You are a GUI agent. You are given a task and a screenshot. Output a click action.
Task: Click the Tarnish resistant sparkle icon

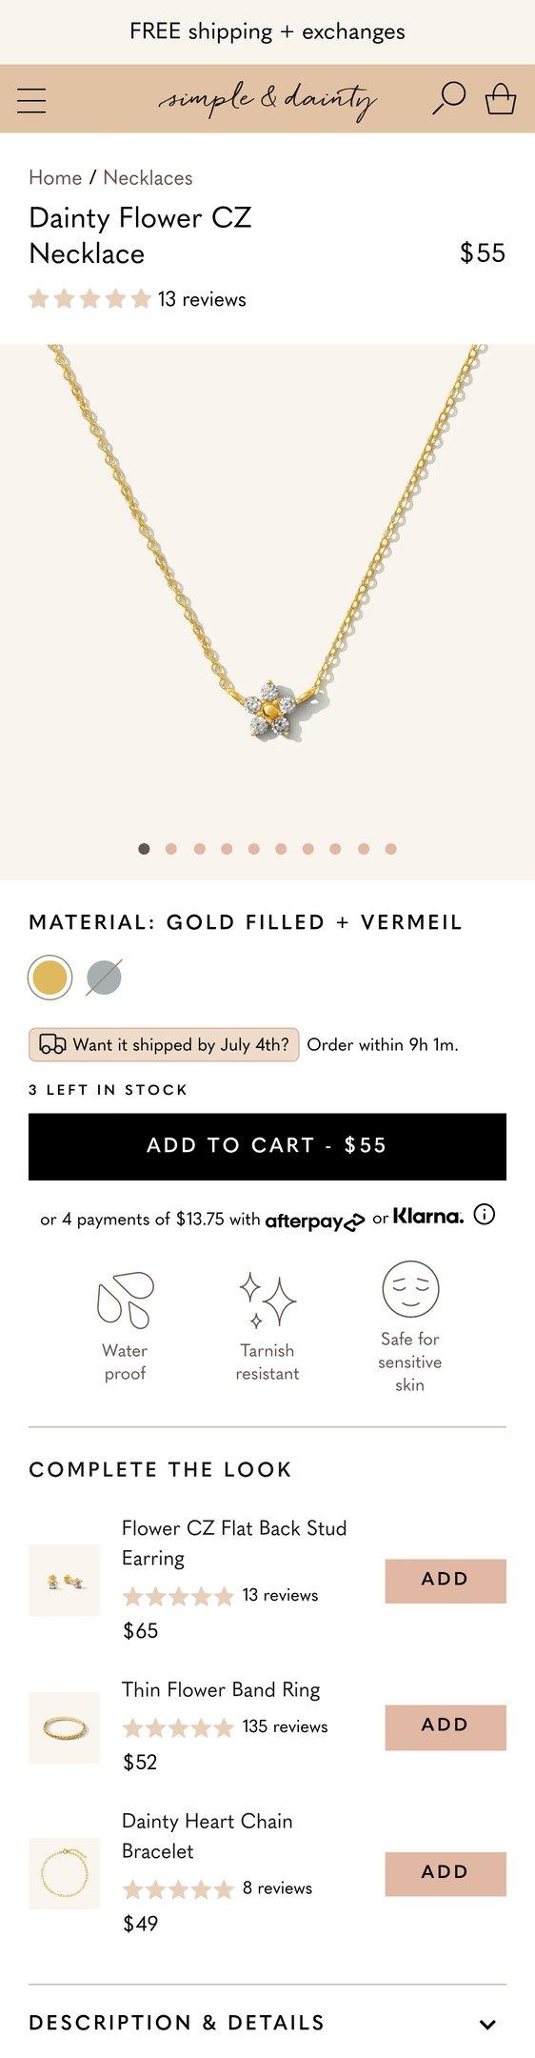(267, 1300)
